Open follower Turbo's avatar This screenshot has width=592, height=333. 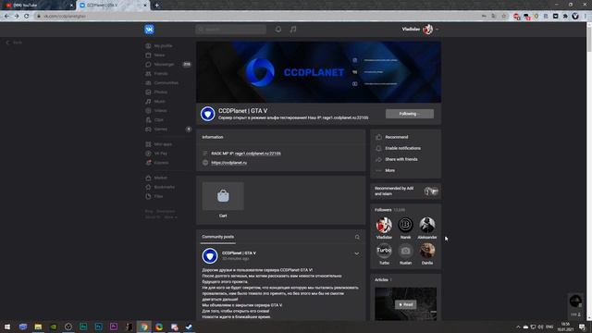click(x=384, y=251)
